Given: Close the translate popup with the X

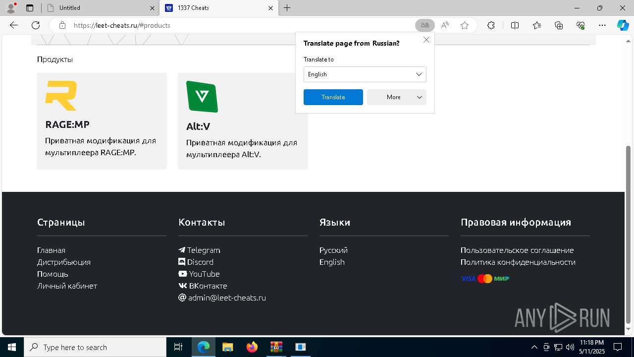Looking at the screenshot, I should coord(426,40).
